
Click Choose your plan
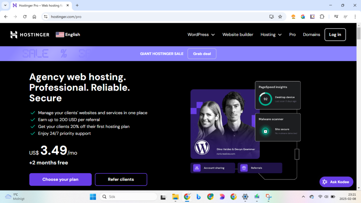pos(60,179)
